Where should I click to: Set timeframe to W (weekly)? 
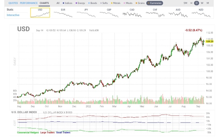tap(202, 3)
